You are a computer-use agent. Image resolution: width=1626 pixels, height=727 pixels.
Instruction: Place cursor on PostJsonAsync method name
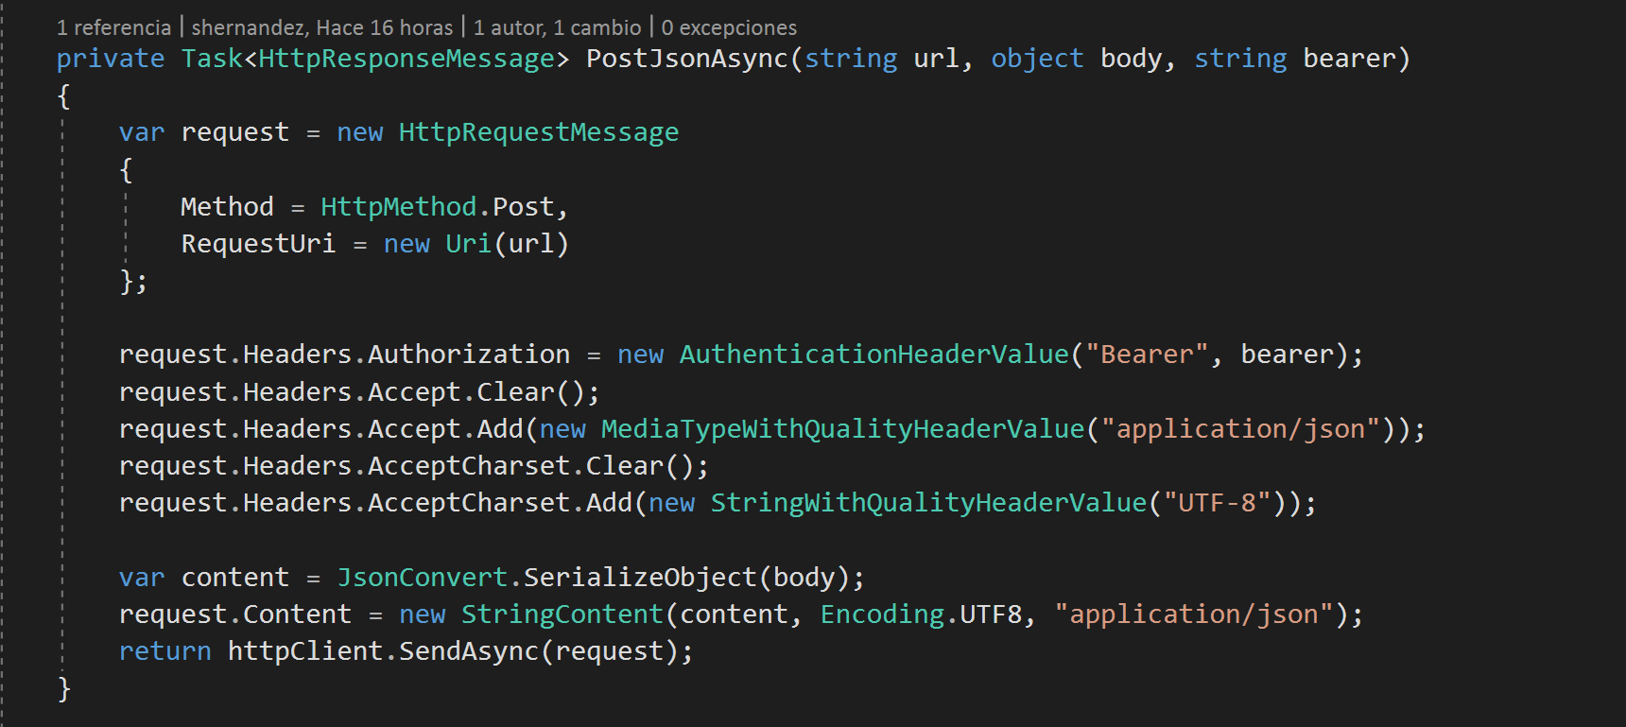click(687, 59)
